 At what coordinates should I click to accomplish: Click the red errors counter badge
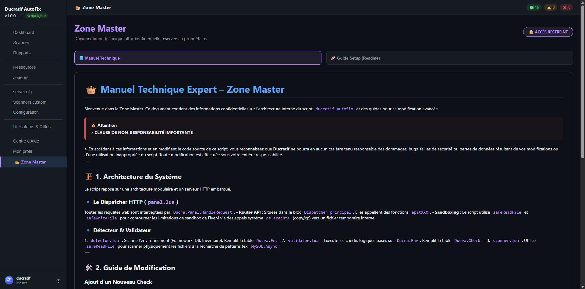click(566, 7)
